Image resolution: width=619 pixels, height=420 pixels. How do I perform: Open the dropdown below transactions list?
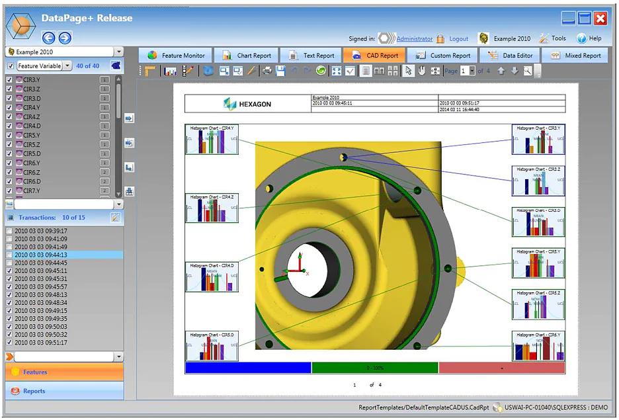click(x=118, y=357)
